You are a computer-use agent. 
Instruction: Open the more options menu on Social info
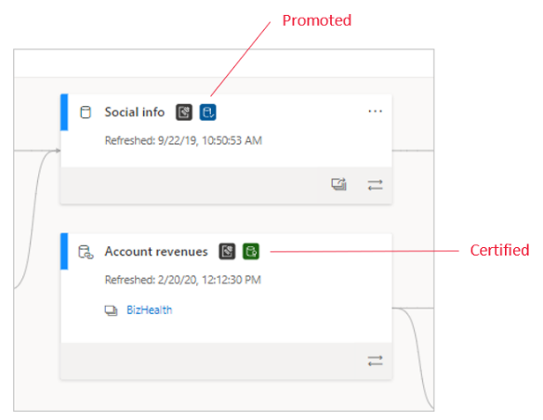(375, 112)
